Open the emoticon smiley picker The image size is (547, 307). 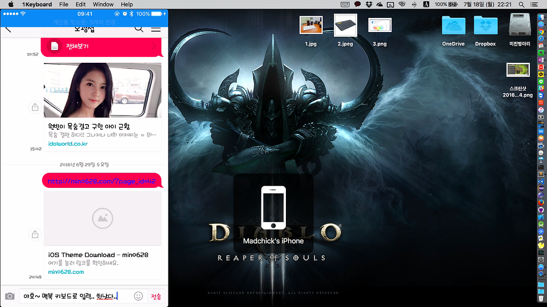pos(138,296)
